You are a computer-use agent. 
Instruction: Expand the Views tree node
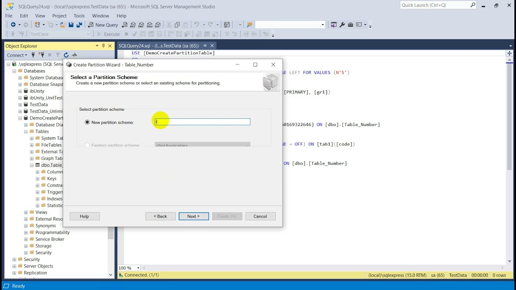point(26,212)
